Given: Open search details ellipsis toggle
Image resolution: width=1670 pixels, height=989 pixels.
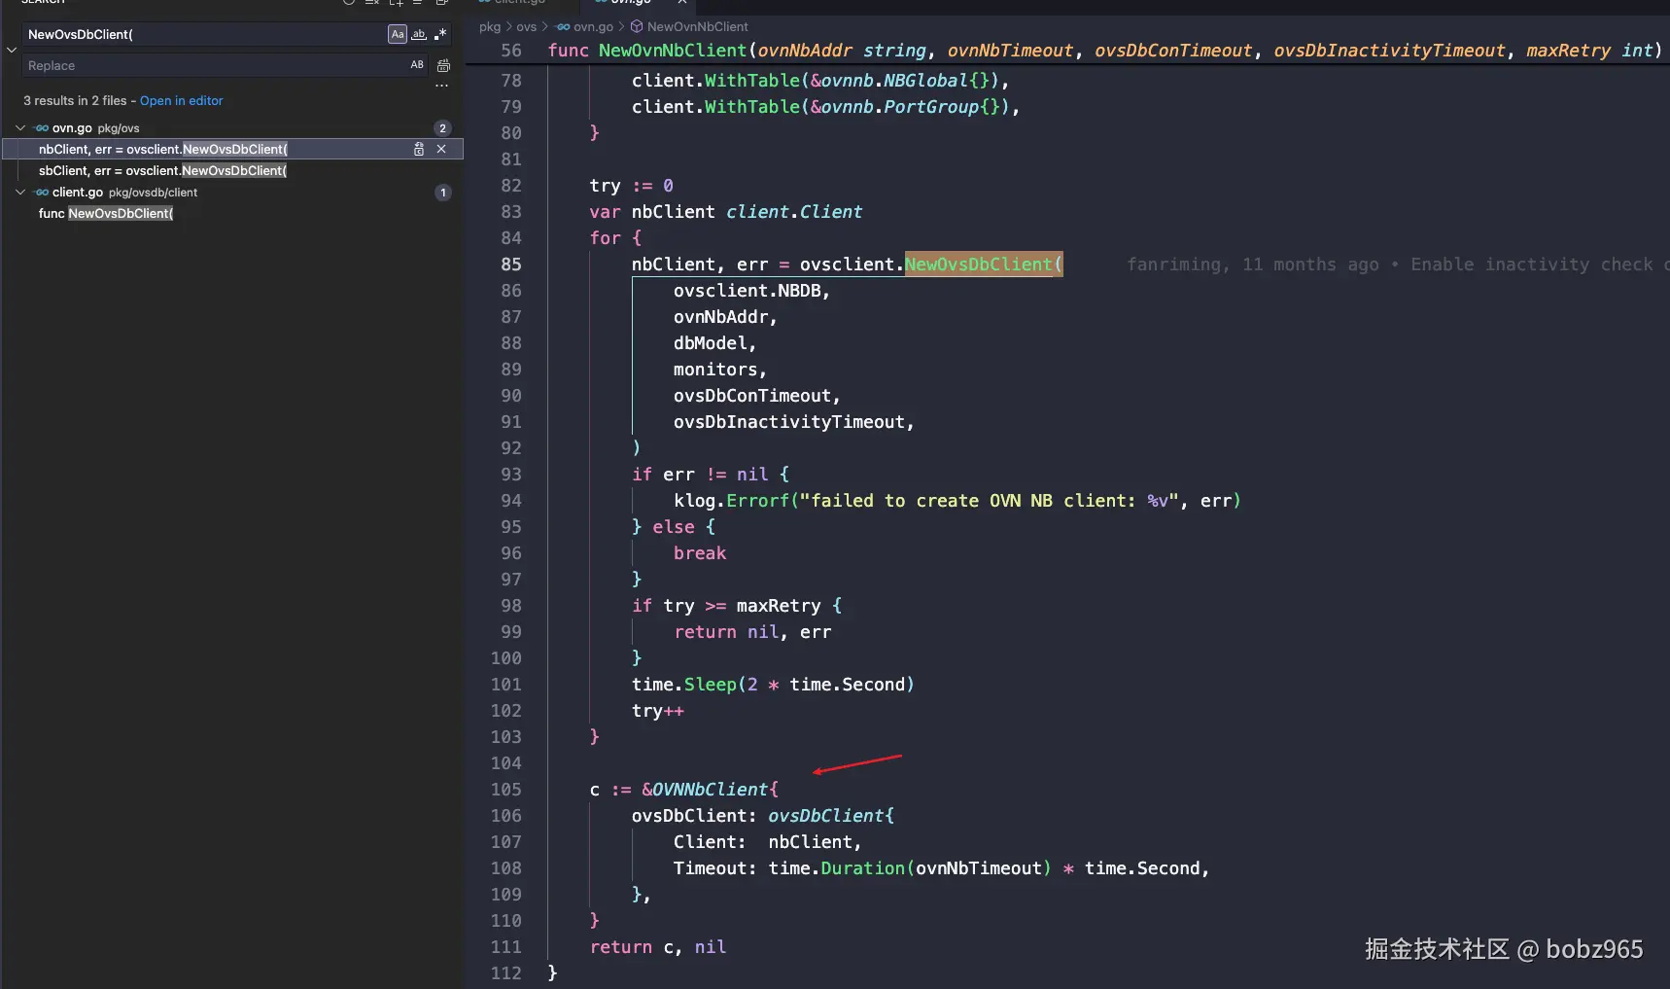Looking at the screenshot, I should [441, 86].
